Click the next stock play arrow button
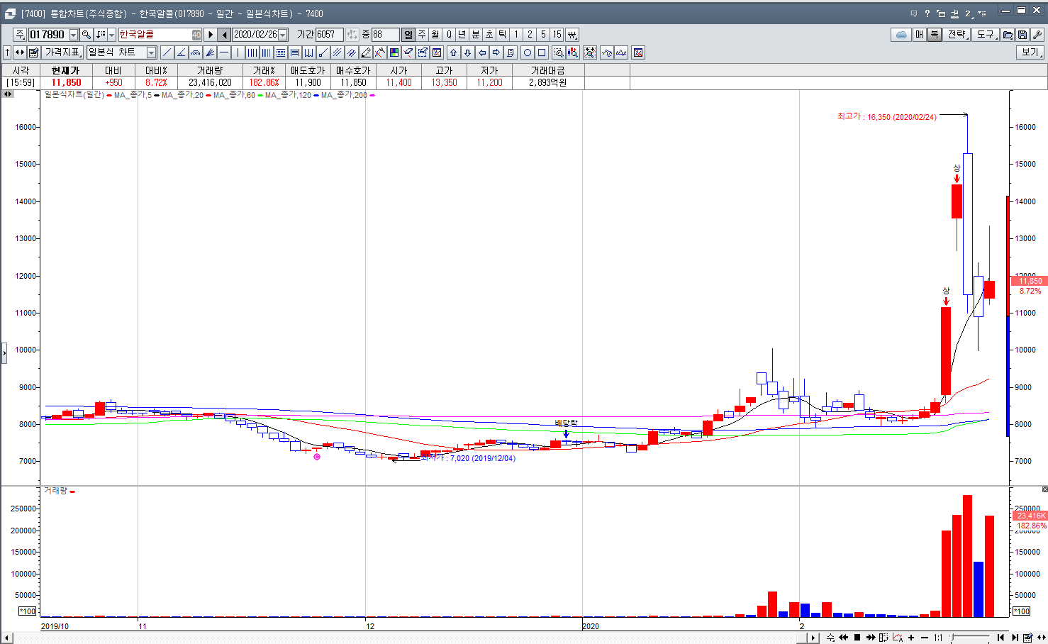Screen dimensions: 1048x644 [x=211, y=34]
